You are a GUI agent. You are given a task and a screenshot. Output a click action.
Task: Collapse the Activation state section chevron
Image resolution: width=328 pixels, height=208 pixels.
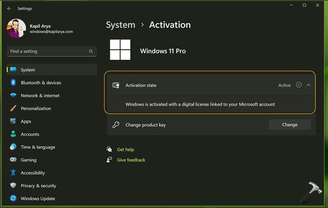(309, 85)
